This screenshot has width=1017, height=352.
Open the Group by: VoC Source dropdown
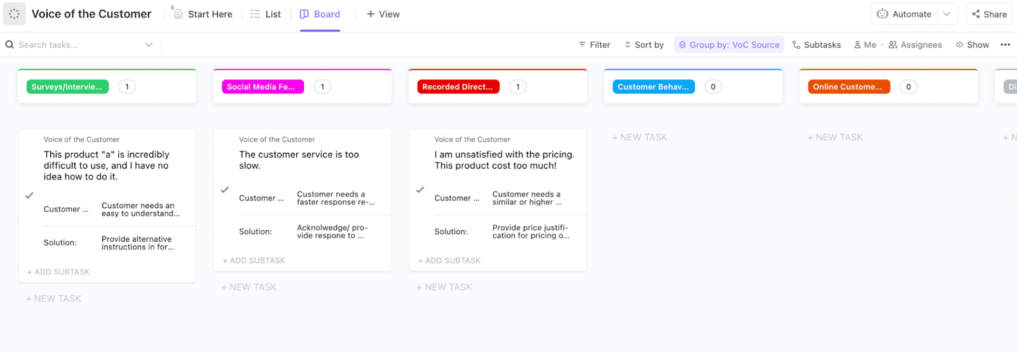pyautogui.click(x=728, y=44)
